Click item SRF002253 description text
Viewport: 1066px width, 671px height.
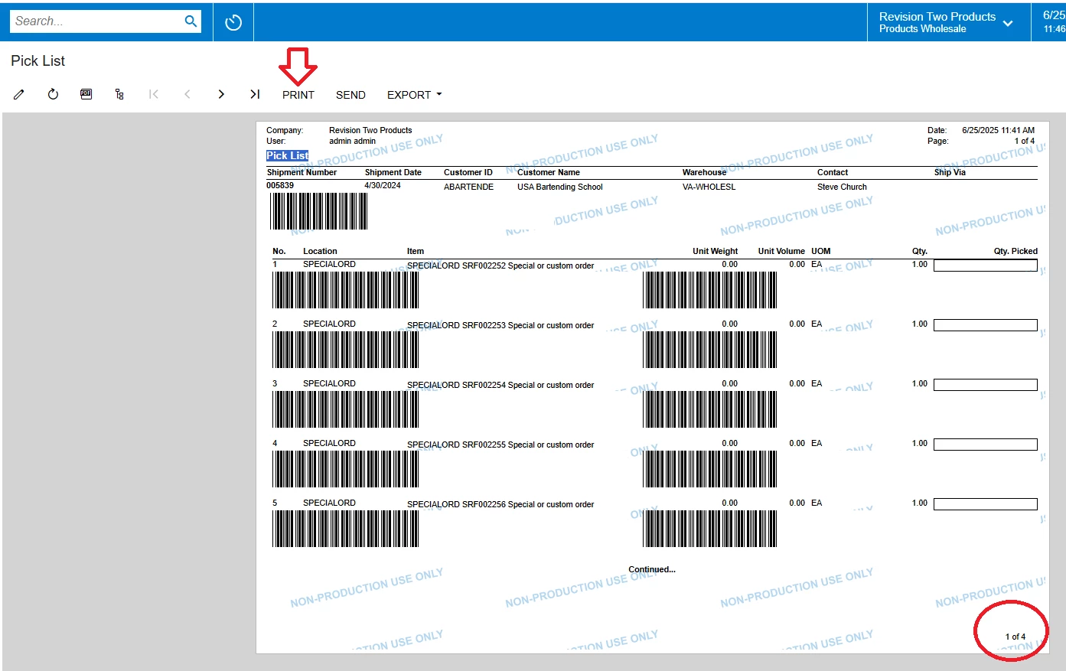(500, 325)
